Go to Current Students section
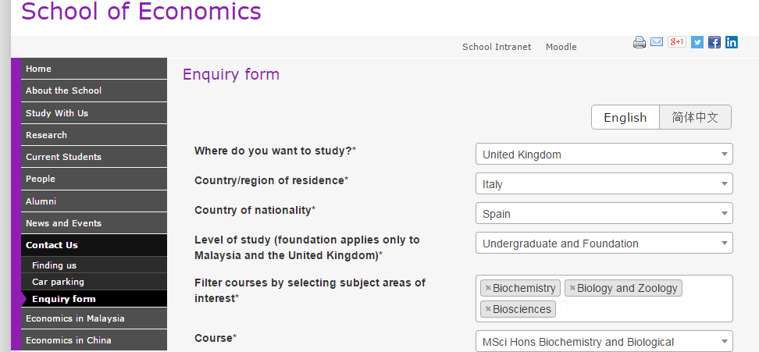This screenshot has width=759, height=352. (x=63, y=157)
